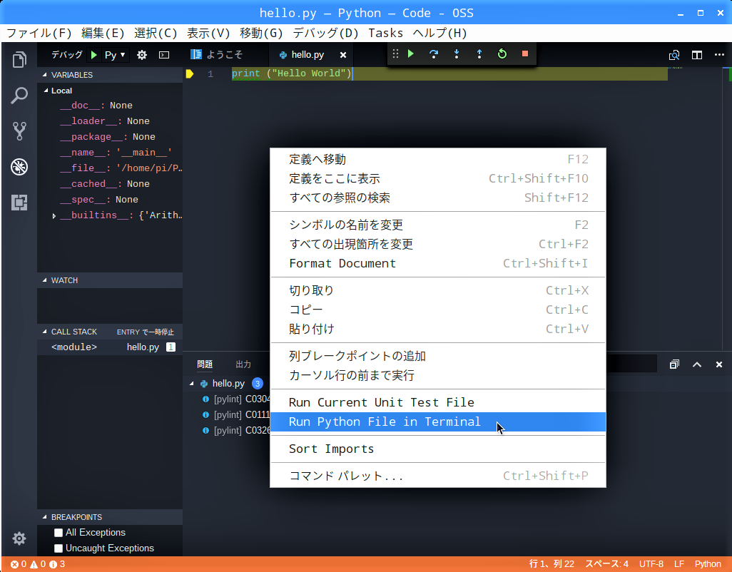Close the bottom panel
This screenshot has width=732, height=572.
pos(719,364)
